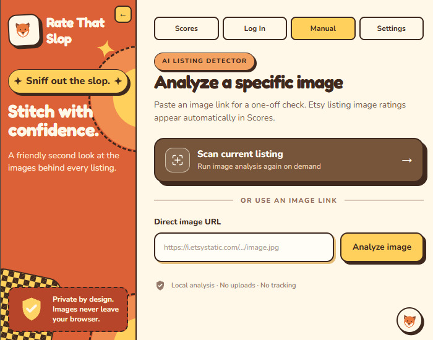Click the yellow shield checkmark icon
This screenshot has height=340, width=433.
[x=32, y=309]
